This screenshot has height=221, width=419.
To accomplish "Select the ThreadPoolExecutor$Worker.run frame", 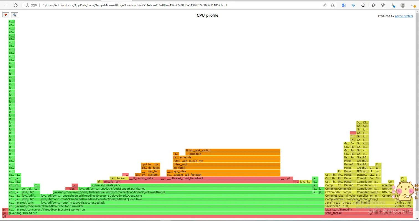I will coord(170,210).
